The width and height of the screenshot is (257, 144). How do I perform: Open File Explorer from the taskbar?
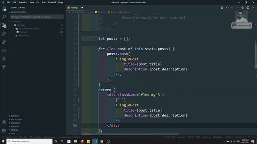point(75,141)
